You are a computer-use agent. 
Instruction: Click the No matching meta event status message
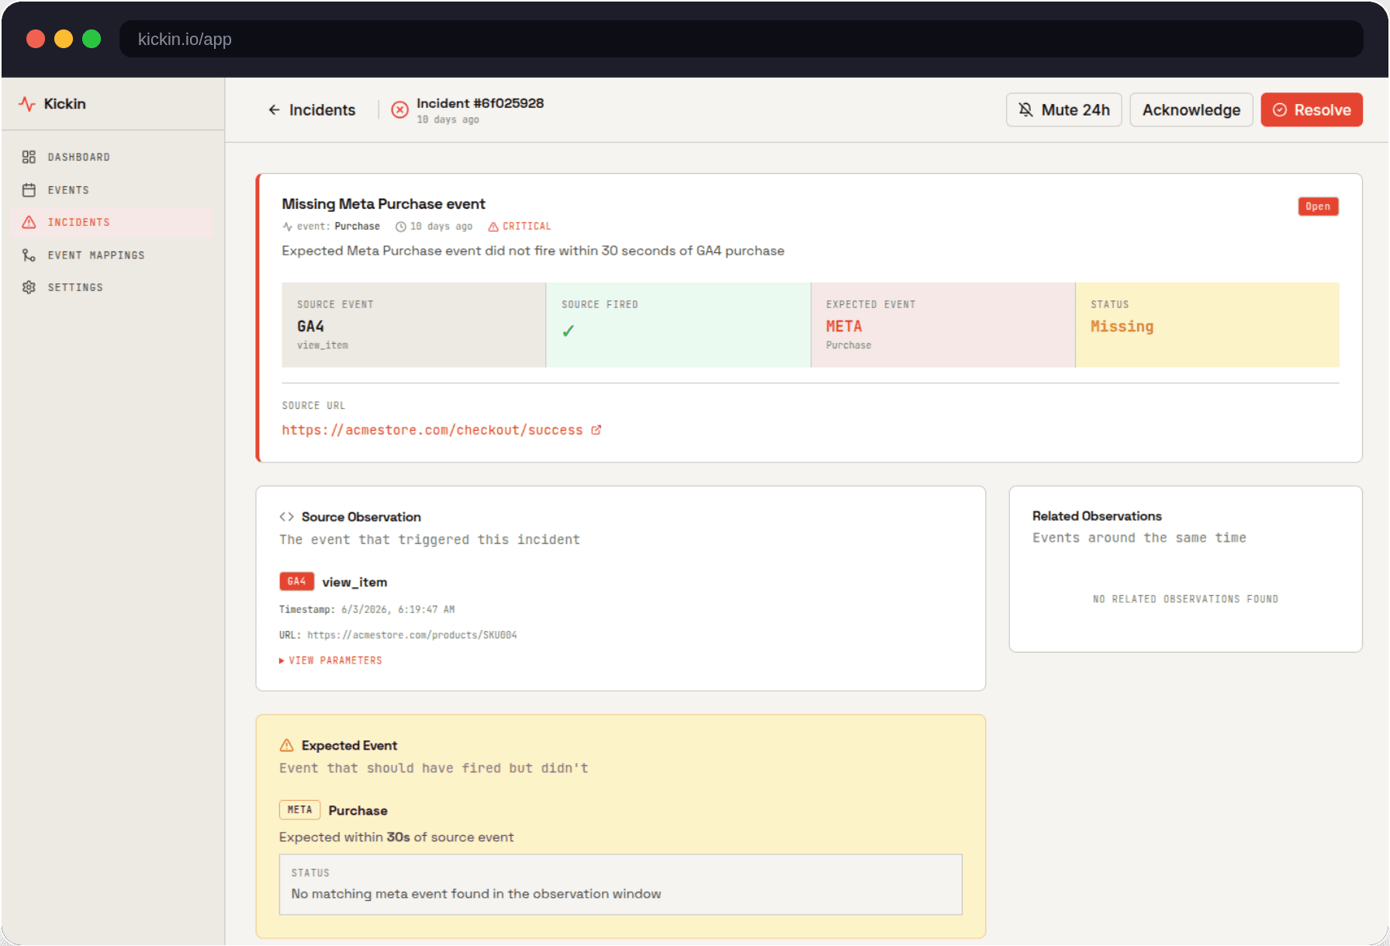pos(476,894)
